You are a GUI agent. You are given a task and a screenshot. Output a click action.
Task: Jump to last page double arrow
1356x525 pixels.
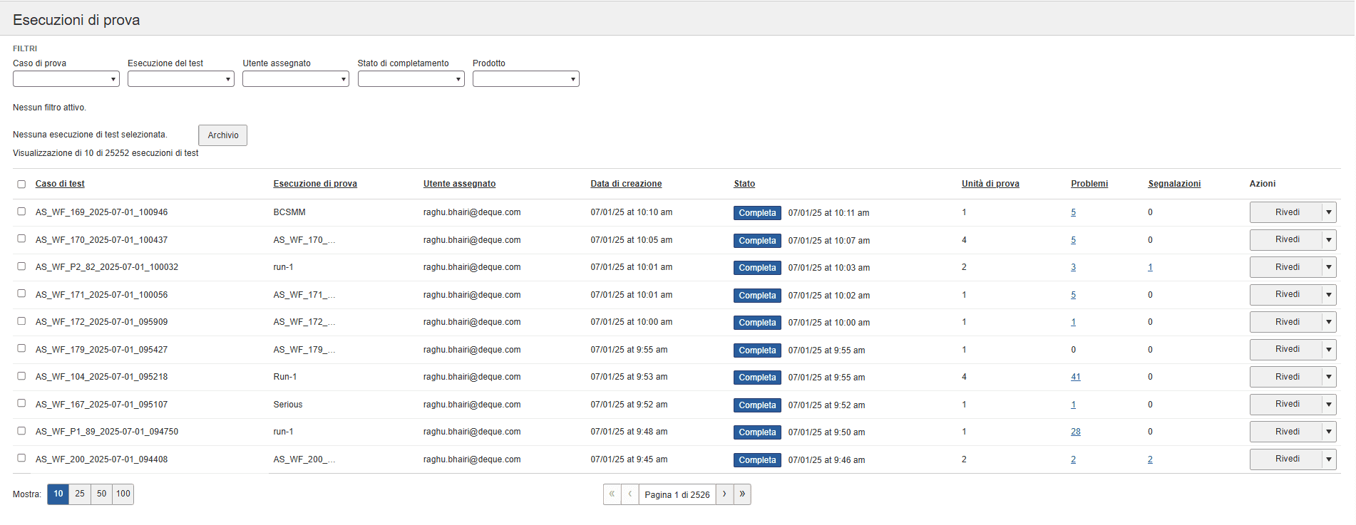click(x=742, y=494)
